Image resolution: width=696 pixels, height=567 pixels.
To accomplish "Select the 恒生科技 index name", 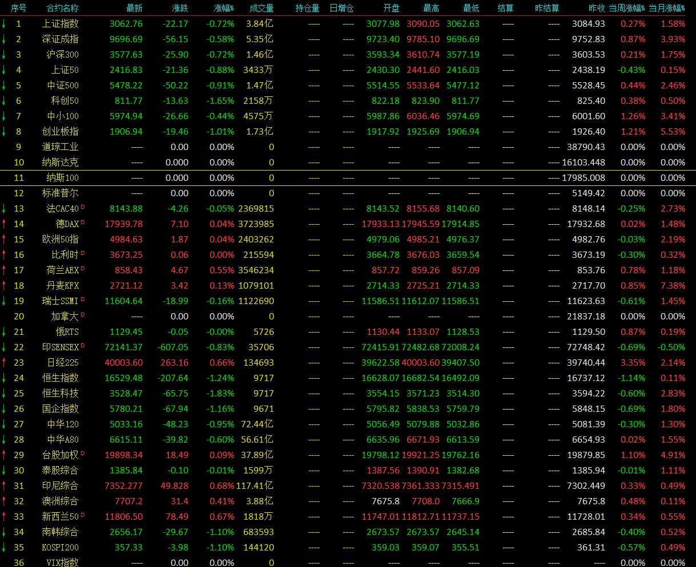I will pos(60,394).
